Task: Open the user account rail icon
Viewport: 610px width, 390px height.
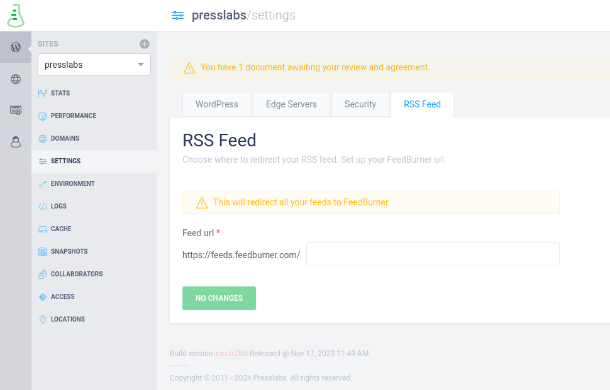Action: click(16, 142)
